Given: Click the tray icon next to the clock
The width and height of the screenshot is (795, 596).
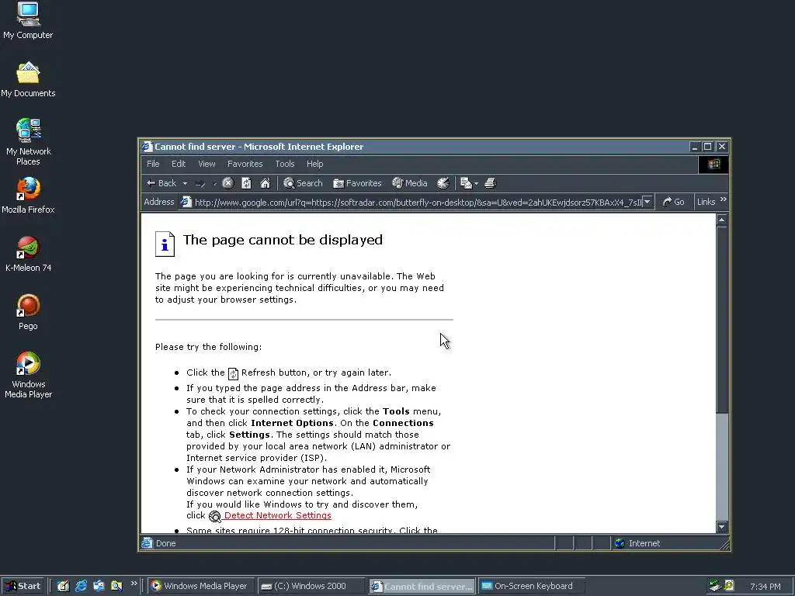Looking at the screenshot, I should coord(729,586).
